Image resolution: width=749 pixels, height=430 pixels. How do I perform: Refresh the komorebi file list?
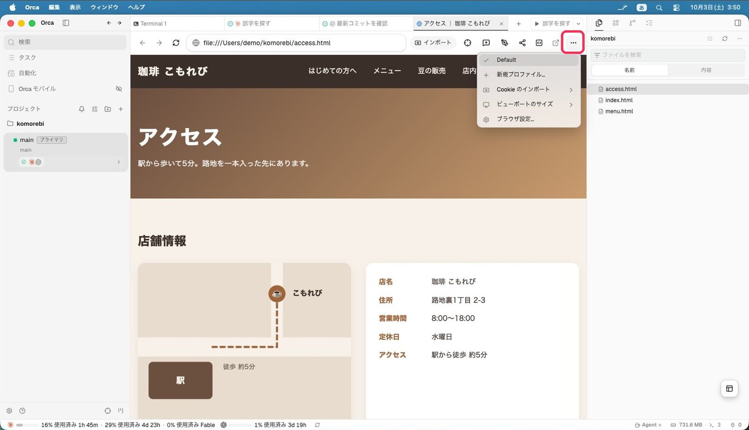click(725, 39)
